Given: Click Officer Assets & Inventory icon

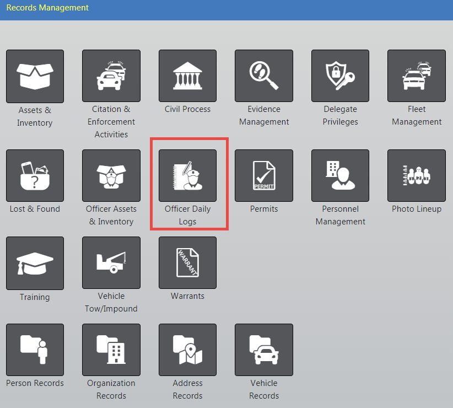Looking at the screenshot, I should coord(111,175).
